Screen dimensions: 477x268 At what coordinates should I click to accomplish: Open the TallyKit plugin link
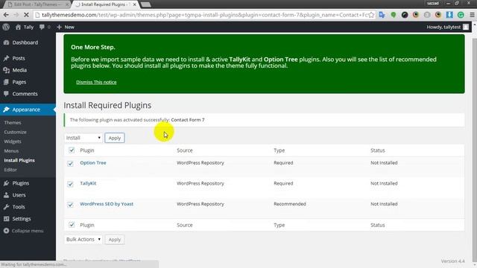coord(88,183)
